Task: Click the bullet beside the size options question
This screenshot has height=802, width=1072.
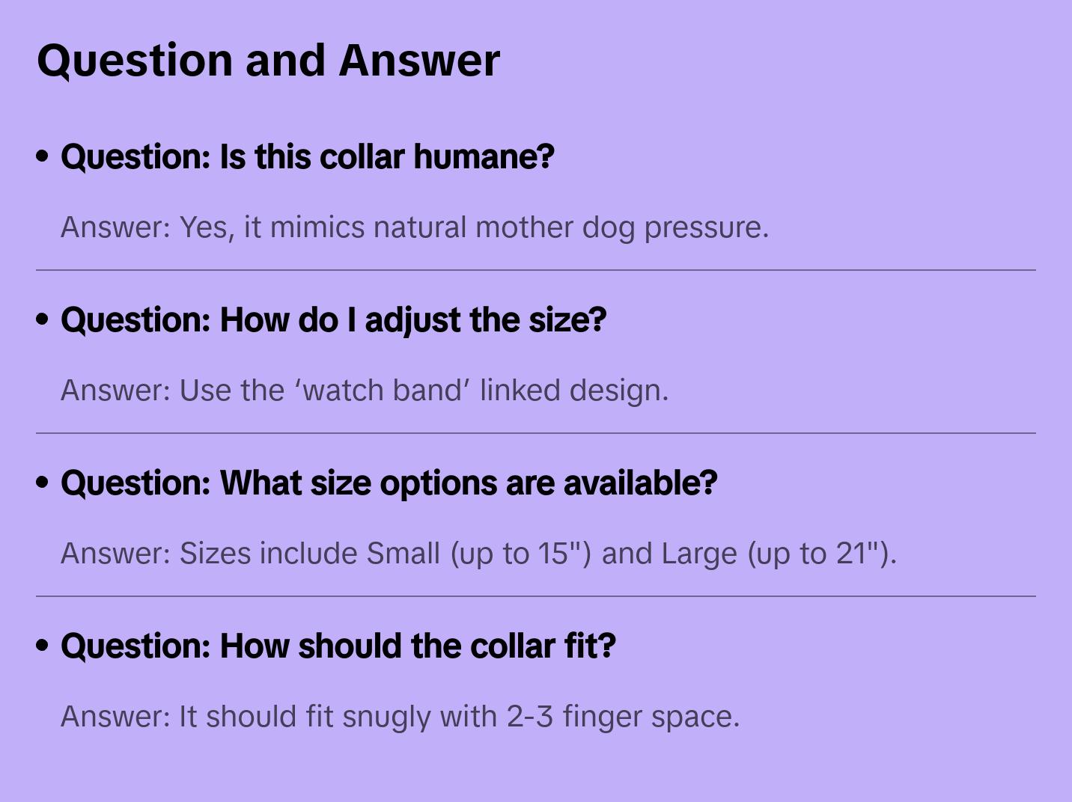Action: pos(43,483)
